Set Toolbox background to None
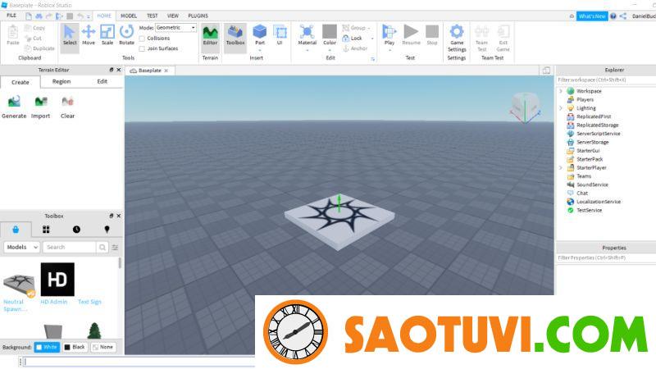Viewport: 656px width, 369px height. [x=103, y=347]
